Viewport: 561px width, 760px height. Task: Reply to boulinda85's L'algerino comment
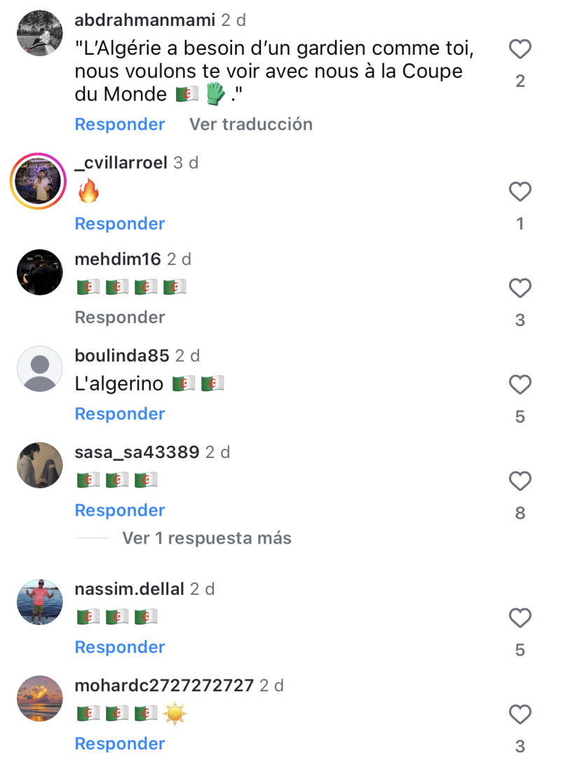pyautogui.click(x=119, y=414)
